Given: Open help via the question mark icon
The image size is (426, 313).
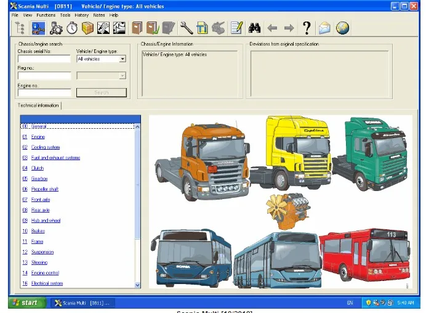Looking at the screenshot, I should [x=307, y=28].
